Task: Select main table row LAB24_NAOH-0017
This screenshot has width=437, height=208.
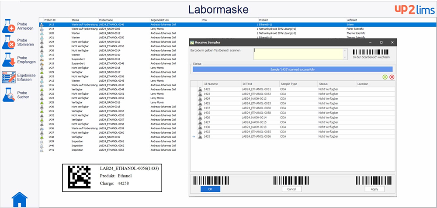Action: pyautogui.click(x=114, y=72)
